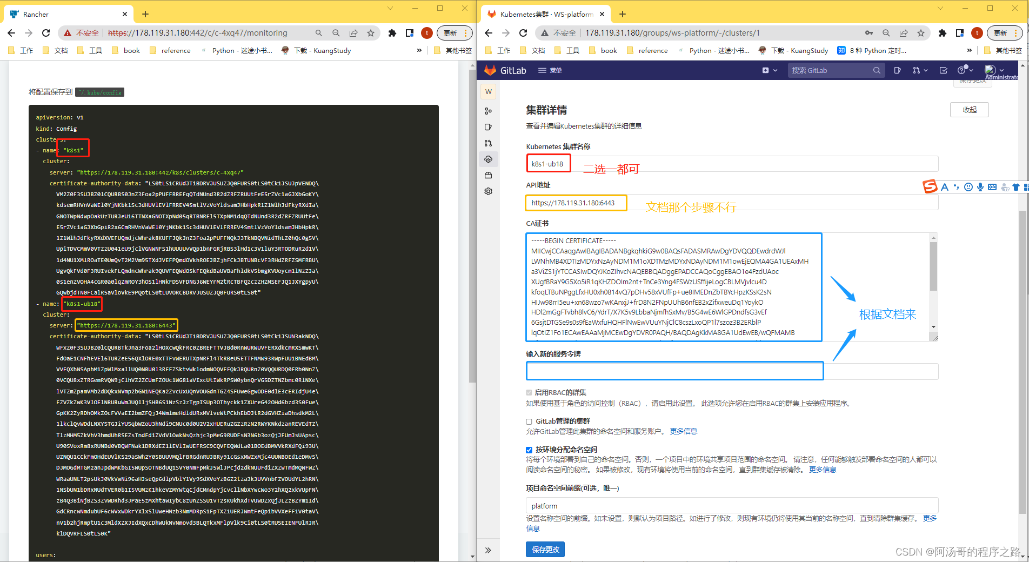Click 收起 collapse button
1029x562 pixels.
pyautogui.click(x=970, y=110)
